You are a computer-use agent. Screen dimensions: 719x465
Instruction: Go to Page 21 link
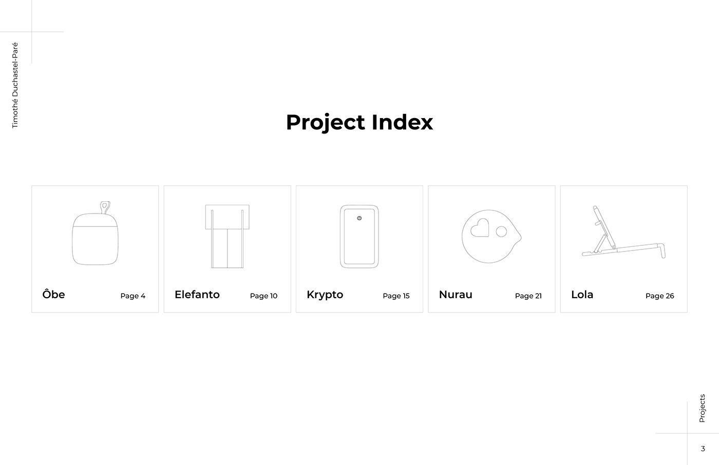pos(528,296)
